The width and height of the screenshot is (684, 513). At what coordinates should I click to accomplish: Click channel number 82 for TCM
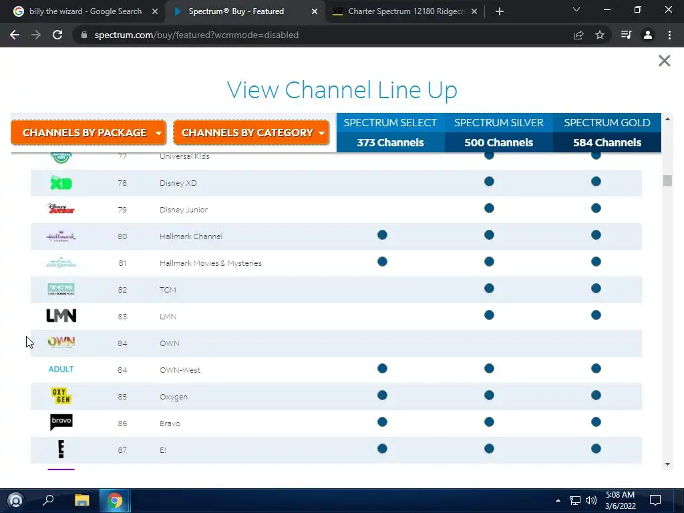click(x=123, y=290)
